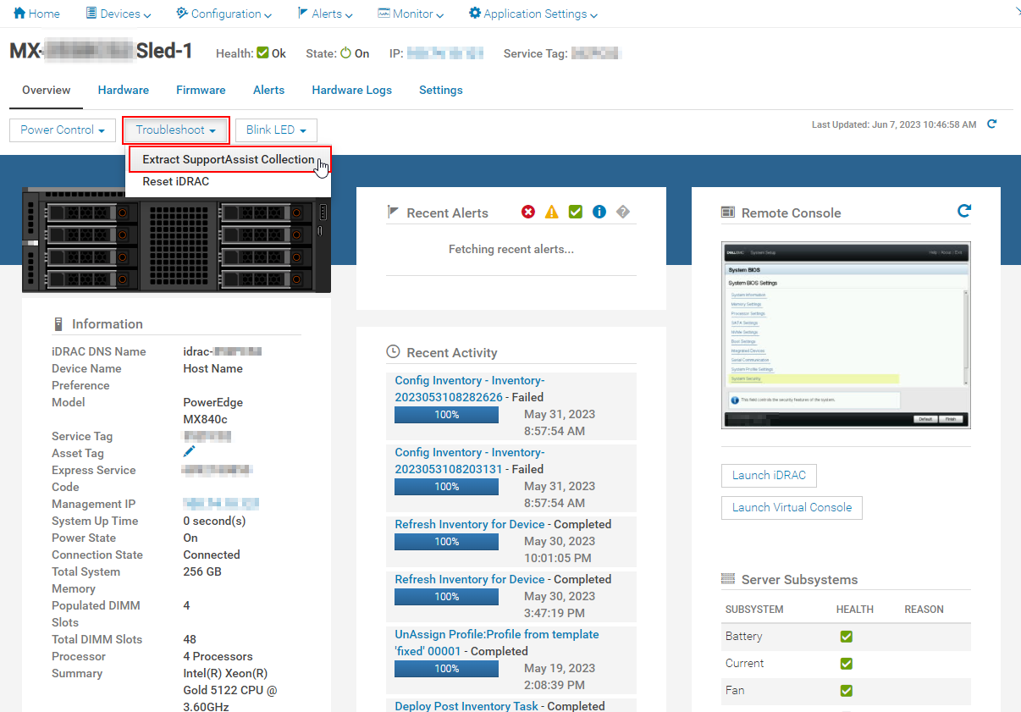1021x712 pixels.
Task: Open the Refresh Inventory for Device task link
Action: (469, 524)
